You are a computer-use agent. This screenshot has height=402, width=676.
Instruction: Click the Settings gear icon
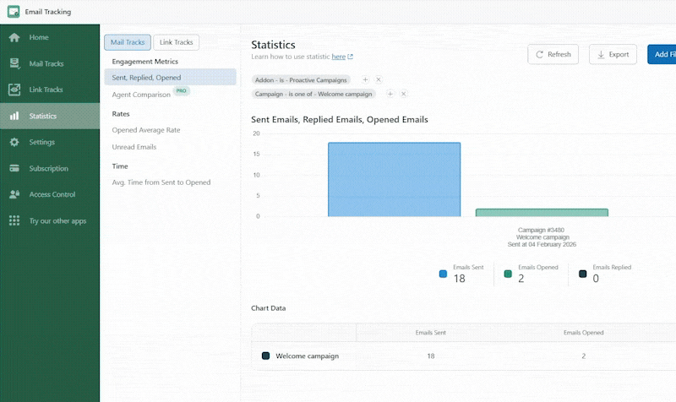point(14,142)
